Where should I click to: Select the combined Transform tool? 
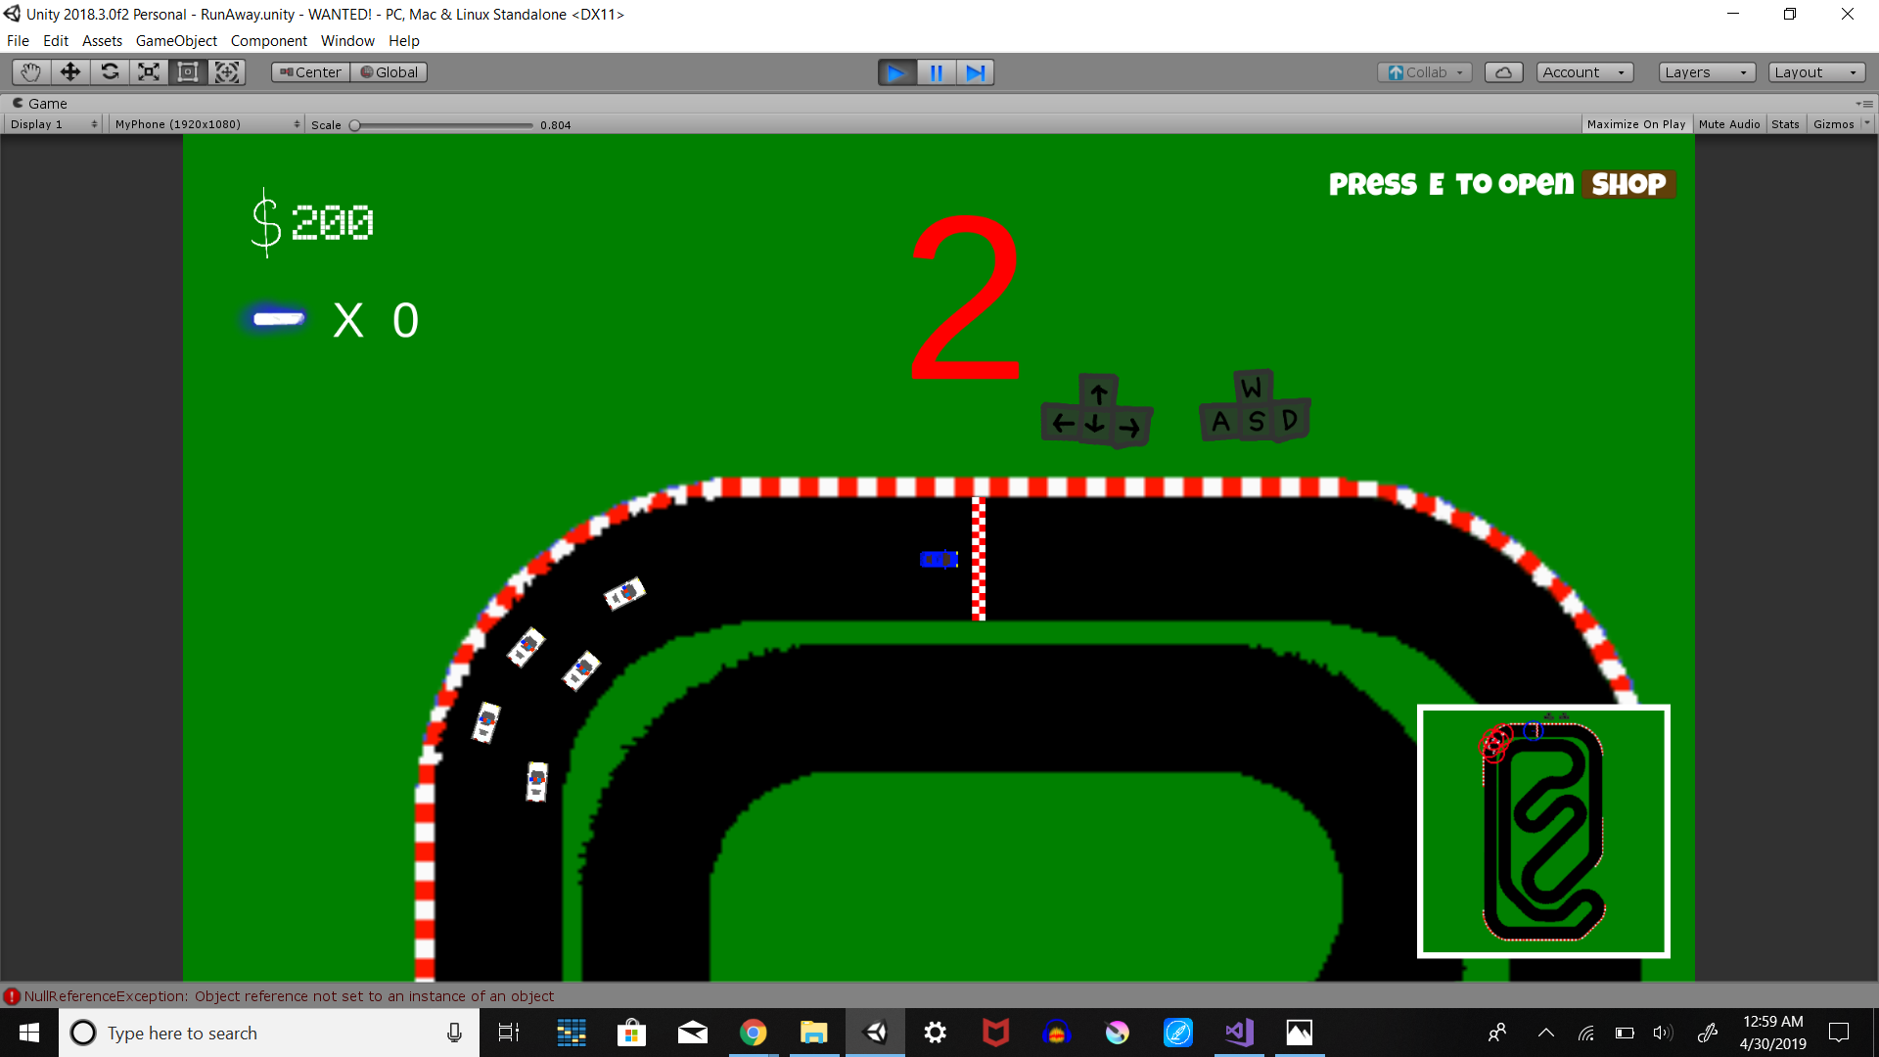point(227,72)
